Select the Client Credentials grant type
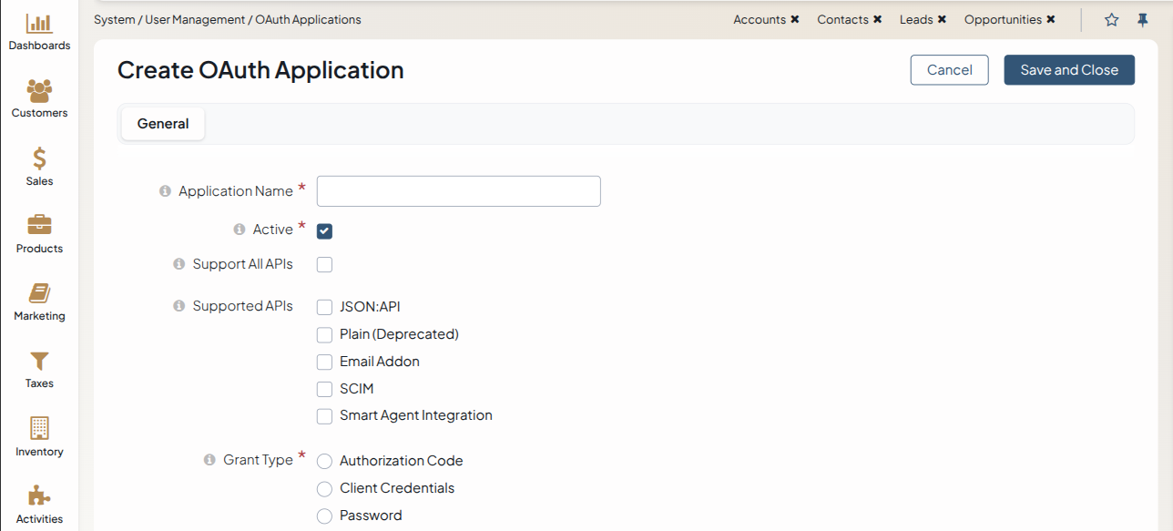The width and height of the screenshot is (1173, 531). [x=324, y=489]
